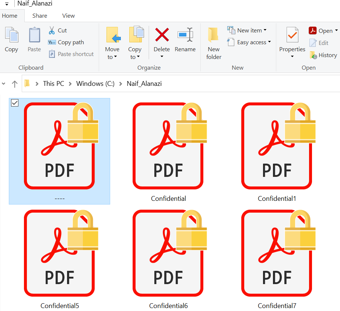Image resolution: width=340 pixels, height=311 pixels.
Task: Click the History folder icon
Action: (313, 55)
